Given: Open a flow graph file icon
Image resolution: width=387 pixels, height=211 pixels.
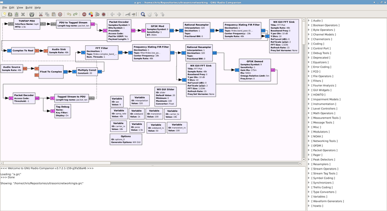Looking at the screenshot, I should click(x=10, y=14).
